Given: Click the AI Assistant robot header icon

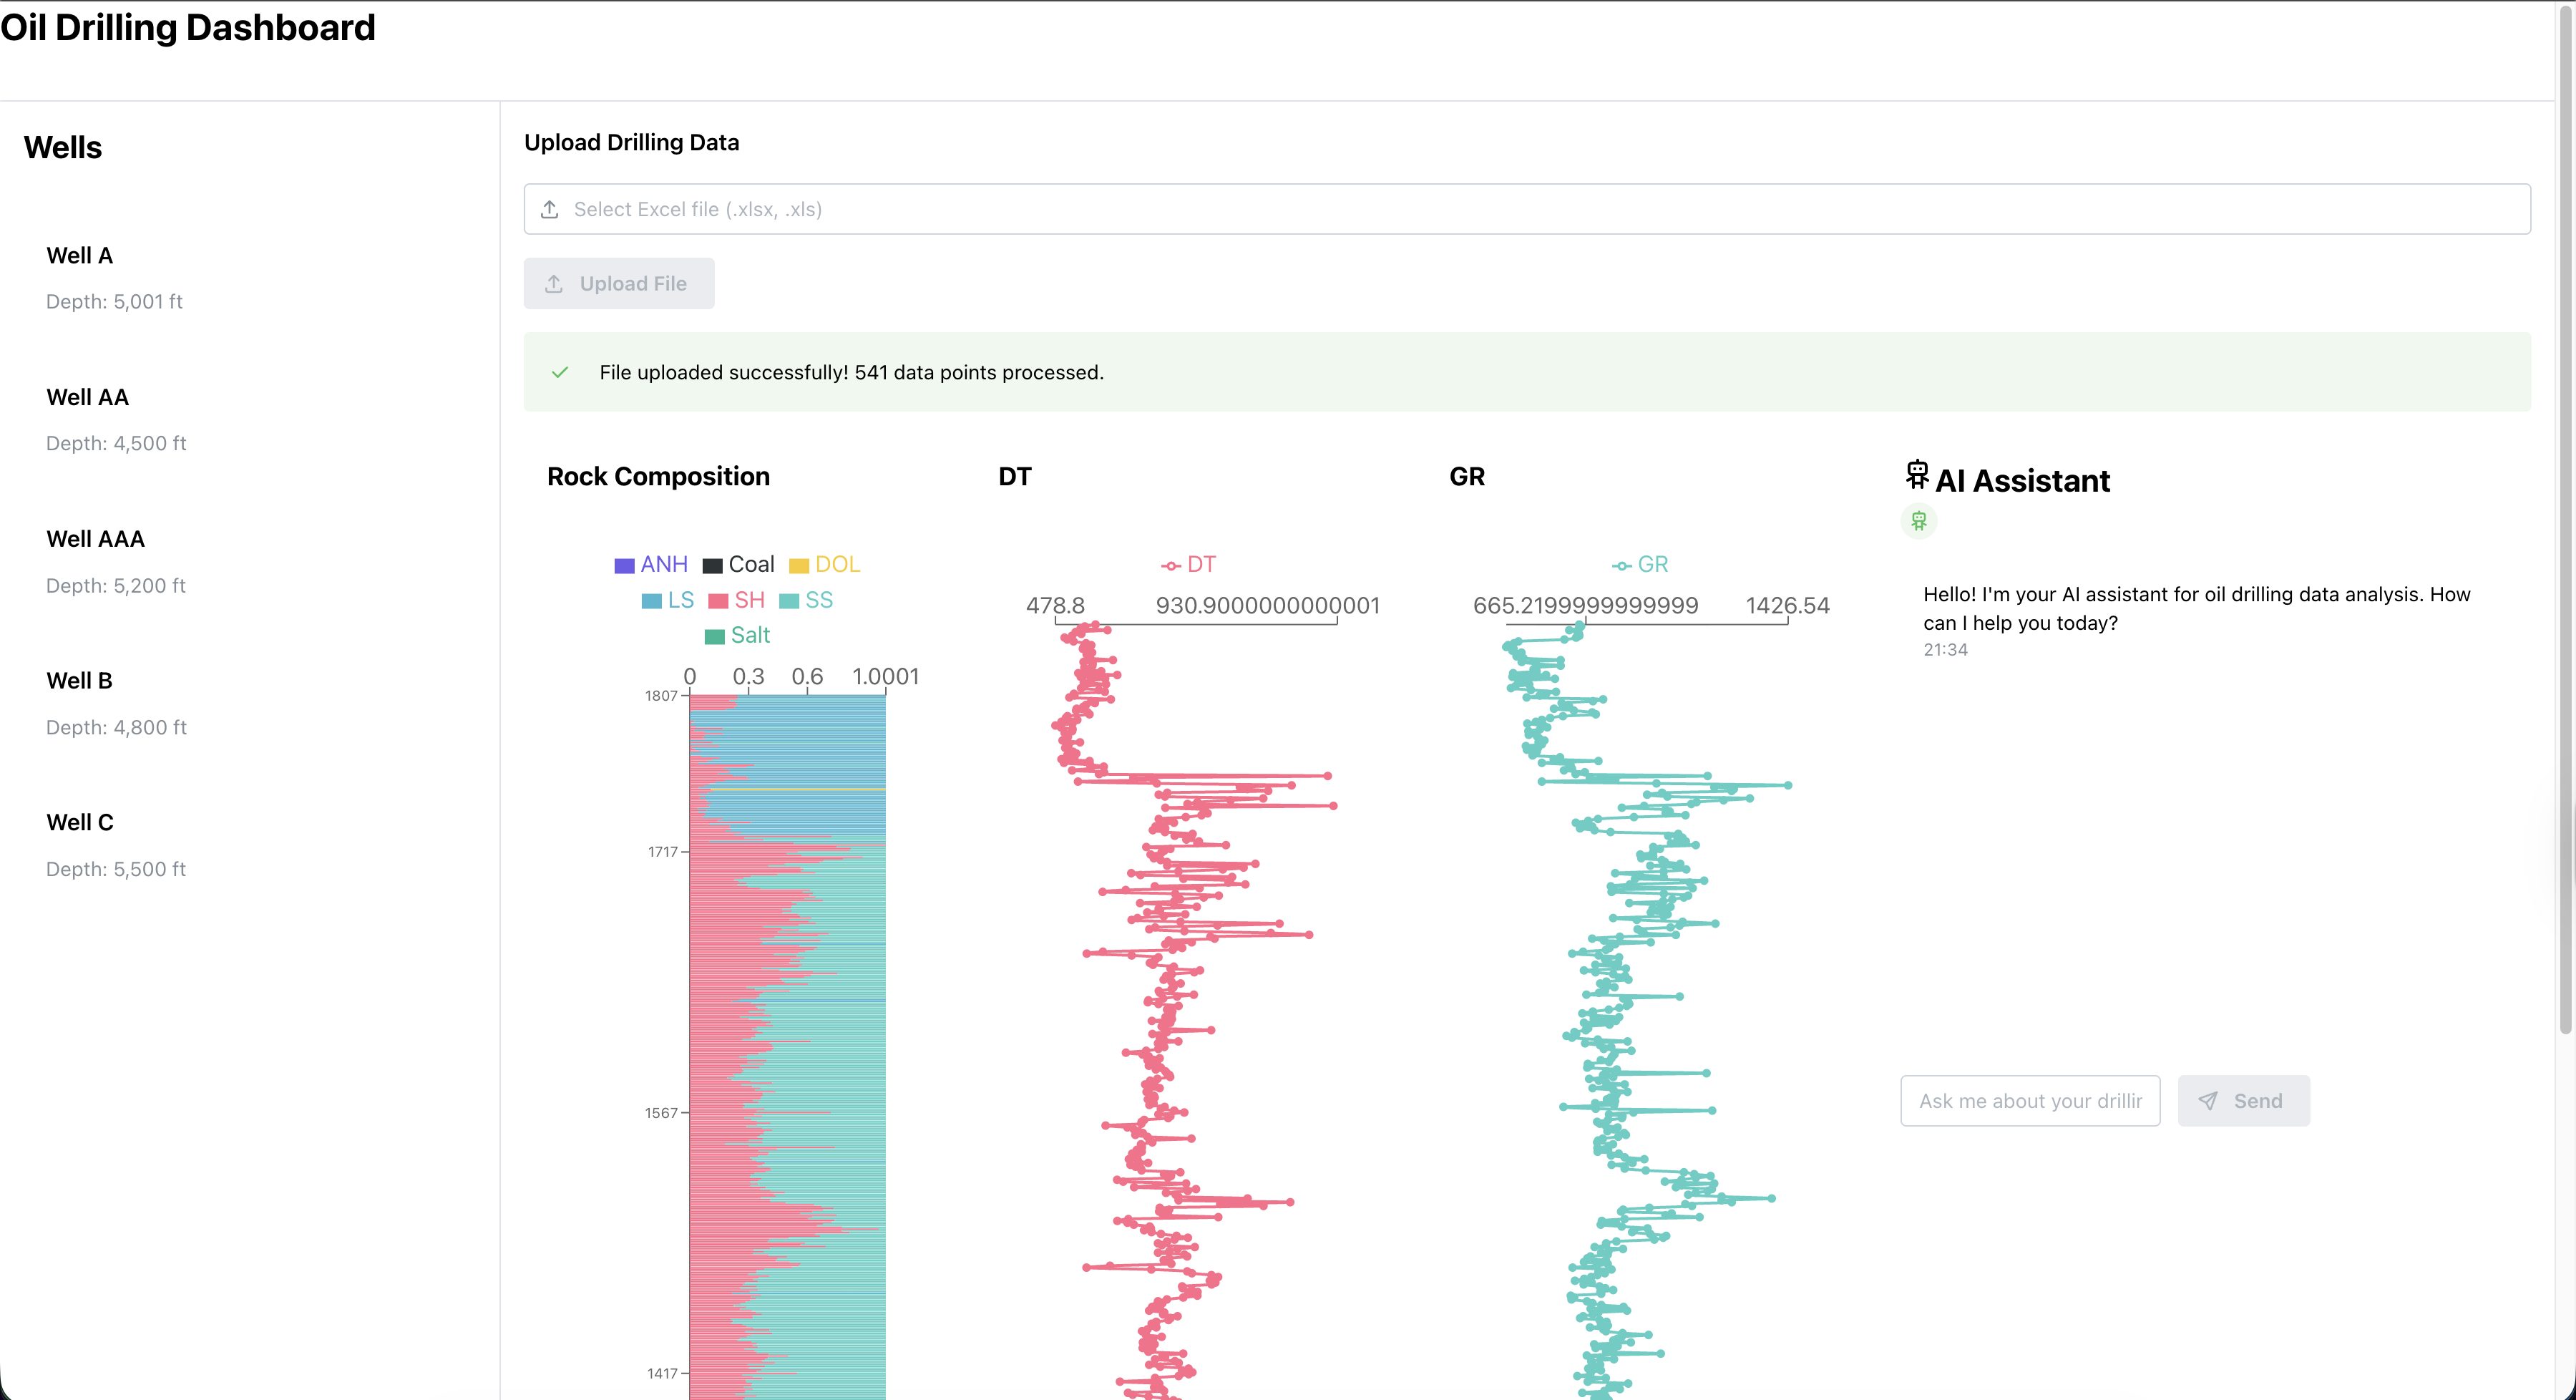Looking at the screenshot, I should [x=1916, y=475].
